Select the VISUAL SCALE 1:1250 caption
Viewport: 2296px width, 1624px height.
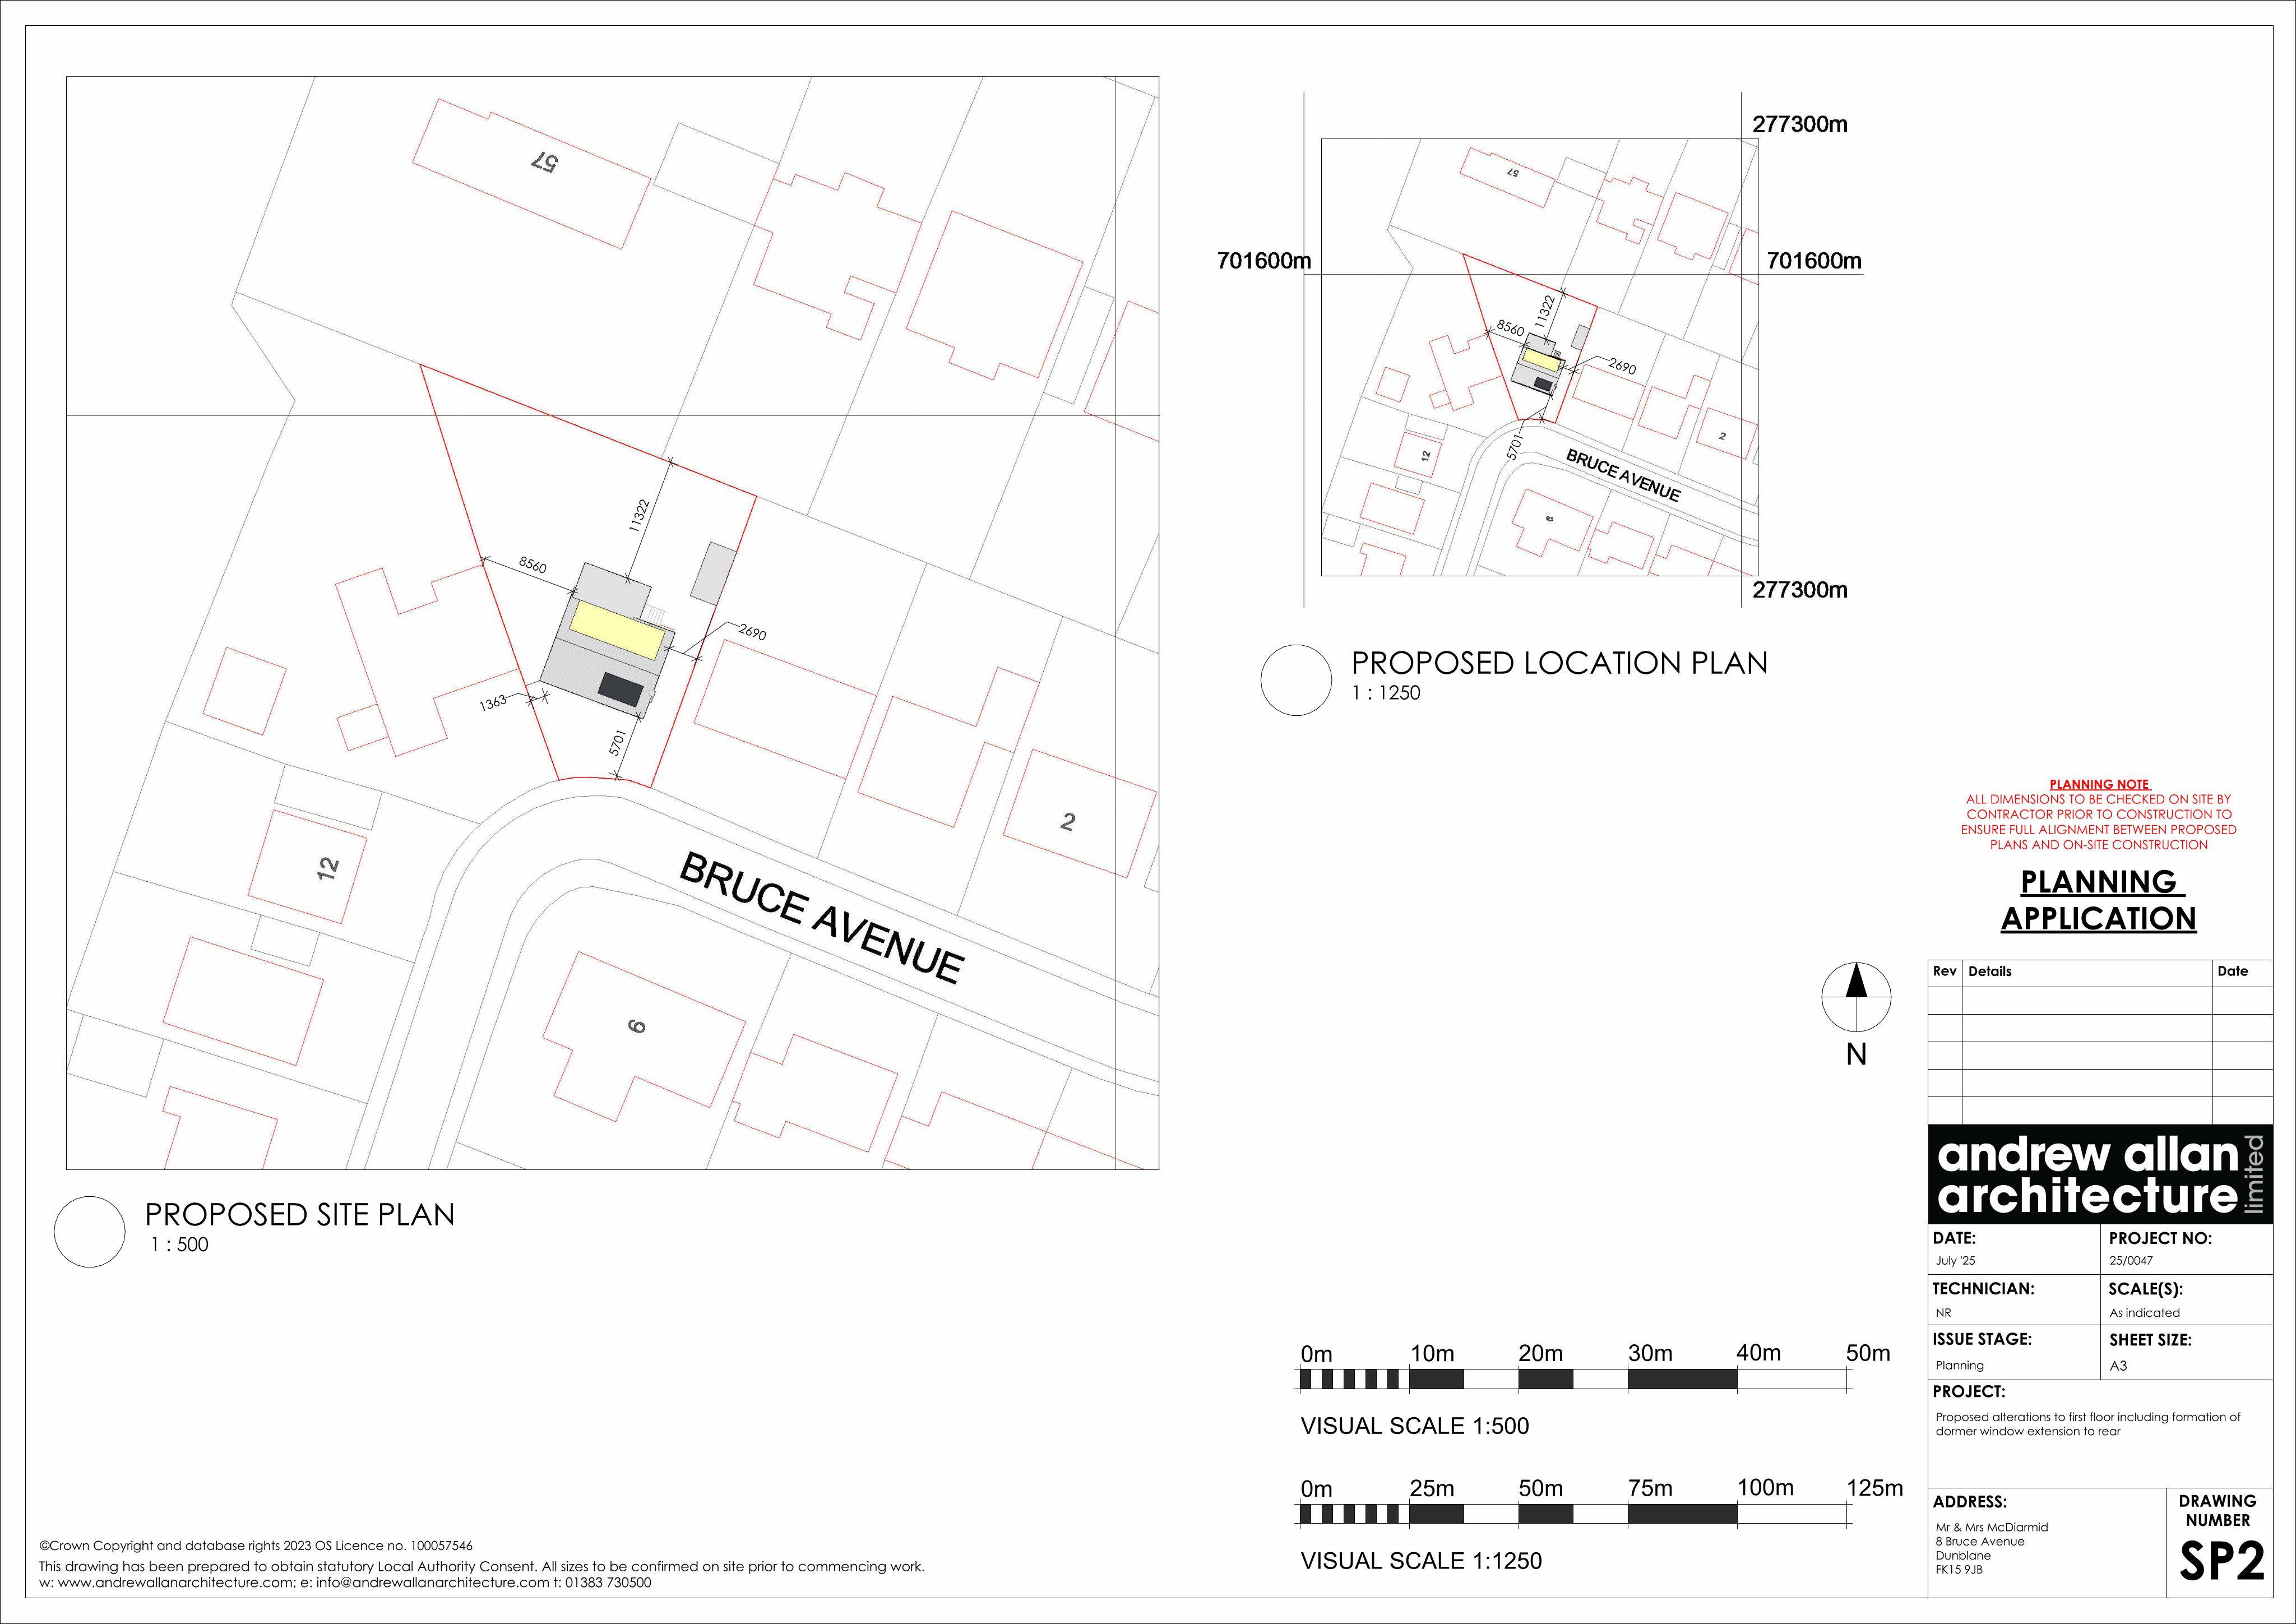click(x=1421, y=1561)
